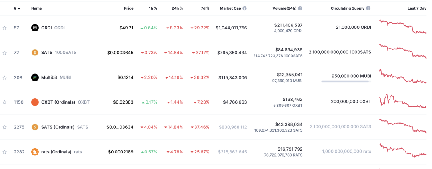Click the 1000SATS orange coin icon
Image resolution: width=432 pixels, height=169 pixels.
coord(35,53)
